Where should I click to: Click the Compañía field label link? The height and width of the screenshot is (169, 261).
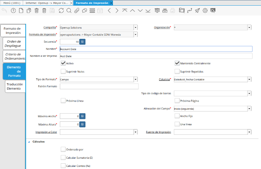pyautogui.click(x=49, y=27)
